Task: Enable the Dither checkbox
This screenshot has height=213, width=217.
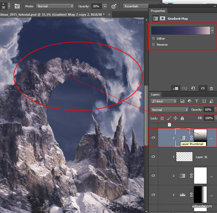Action: click(154, 39)
